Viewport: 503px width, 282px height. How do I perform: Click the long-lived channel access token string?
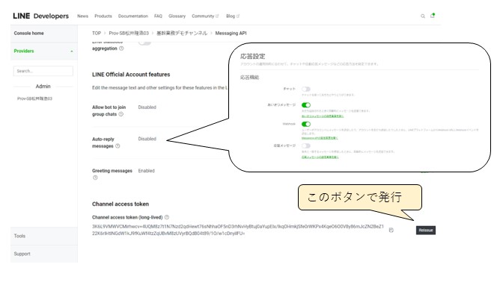[x=238, y=230]
